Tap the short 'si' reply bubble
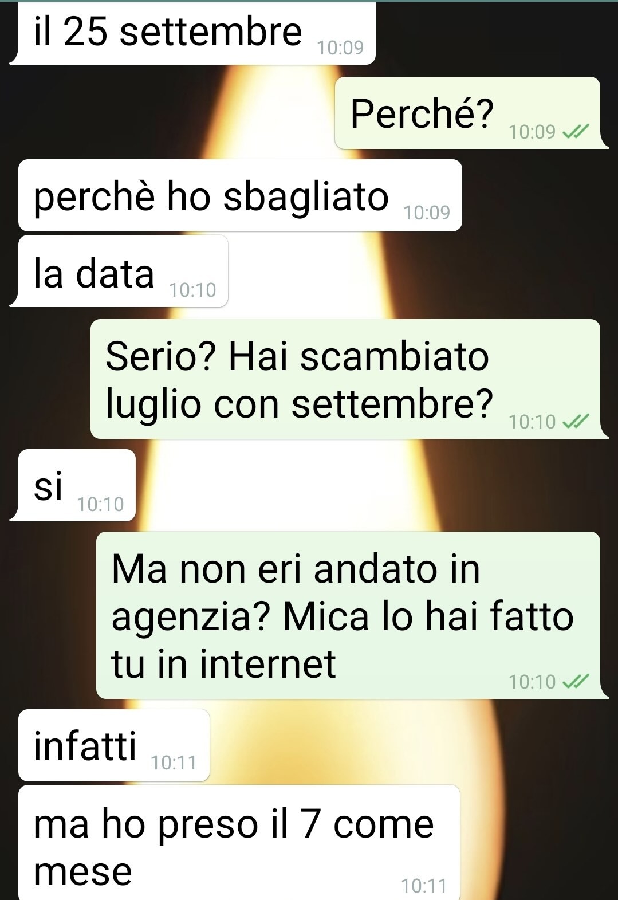Viewport: 618px width, 900px height. click(73, 485)
